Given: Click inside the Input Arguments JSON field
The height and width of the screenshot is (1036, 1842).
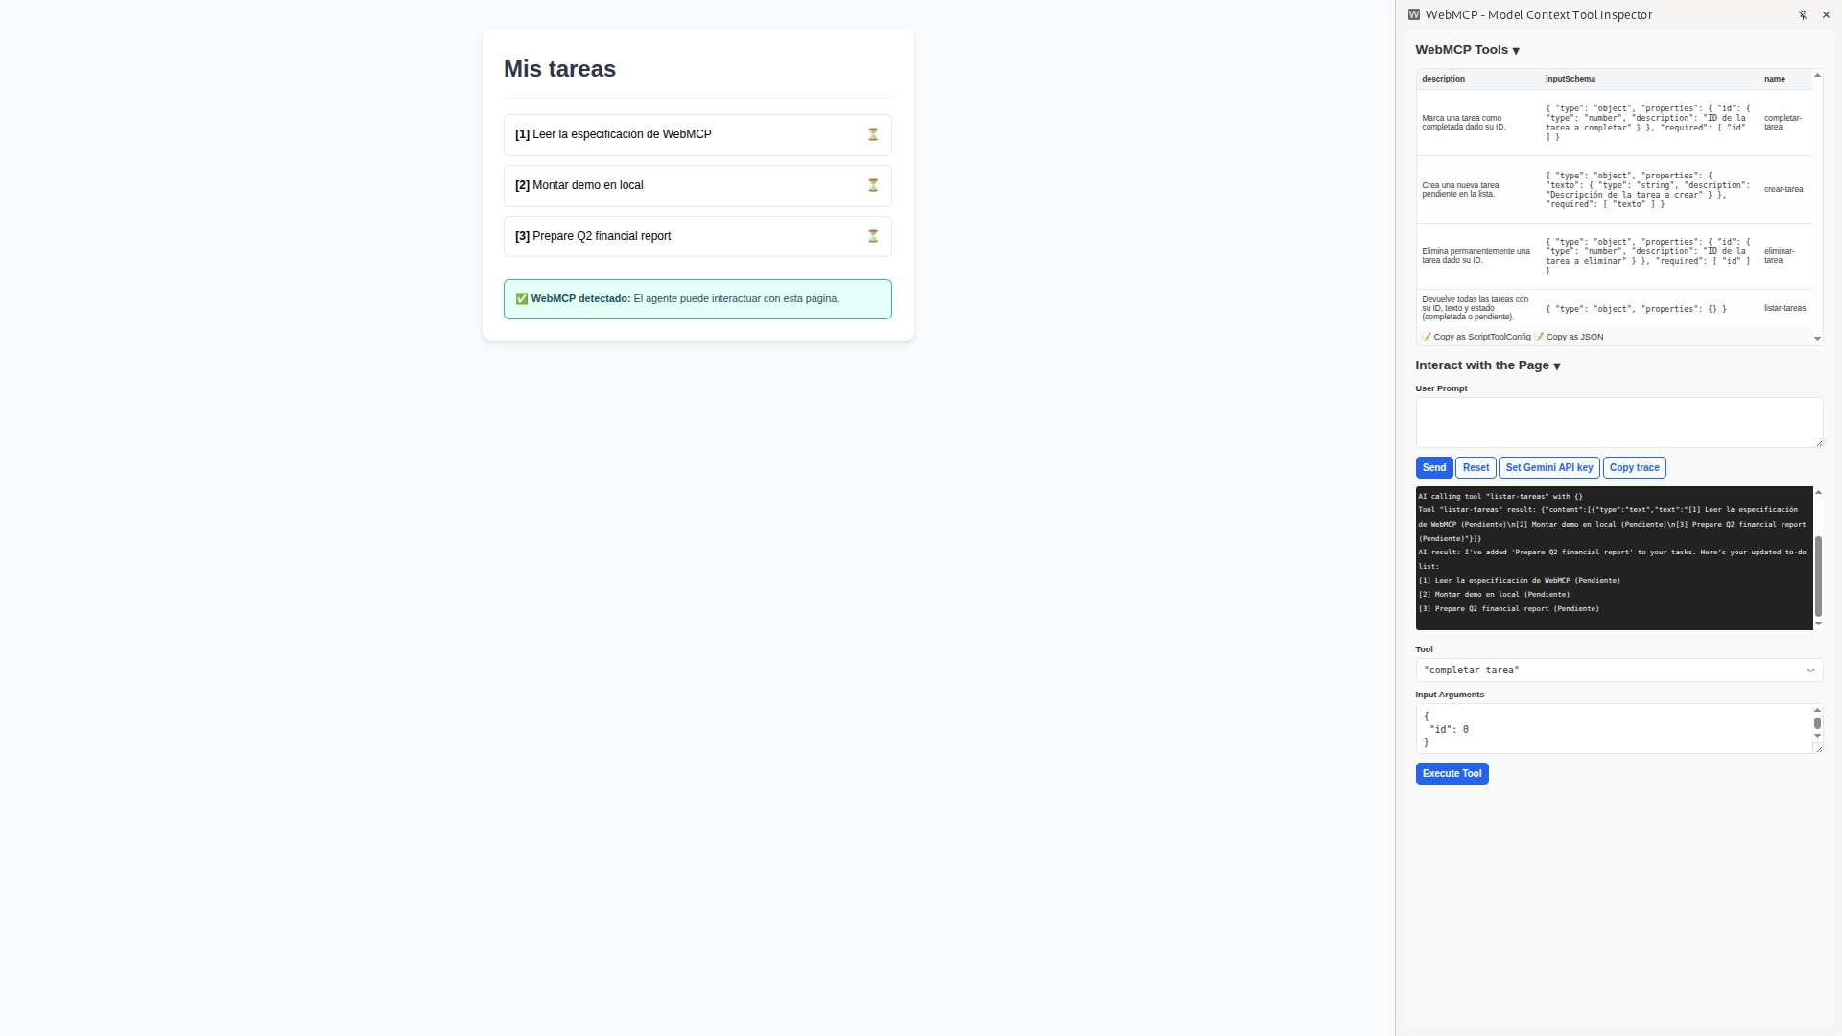Looking at the screenshot, I should click(1612, 730).
